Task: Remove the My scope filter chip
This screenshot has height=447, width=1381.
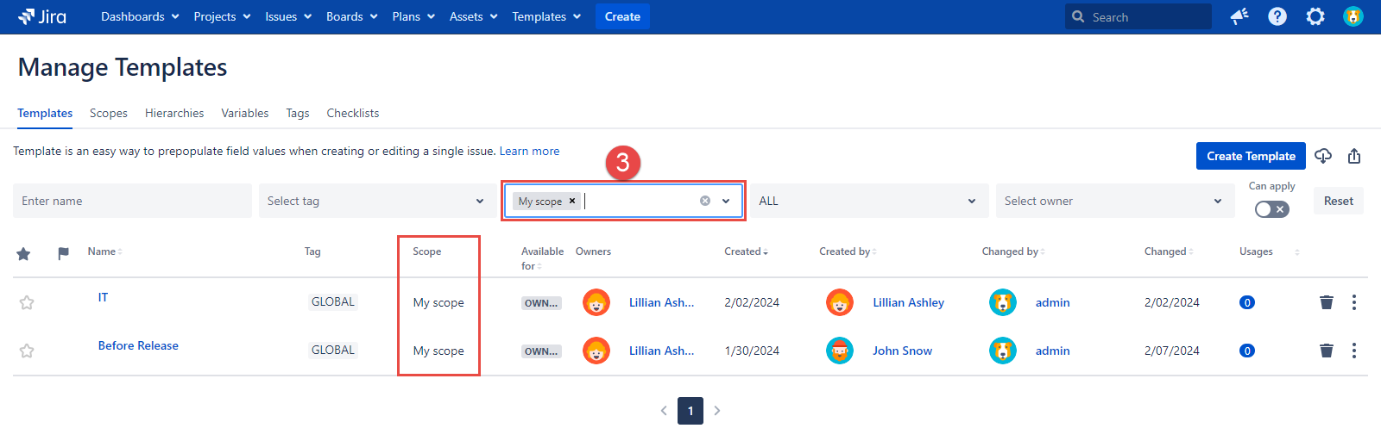Action: [x=571, y=201]
